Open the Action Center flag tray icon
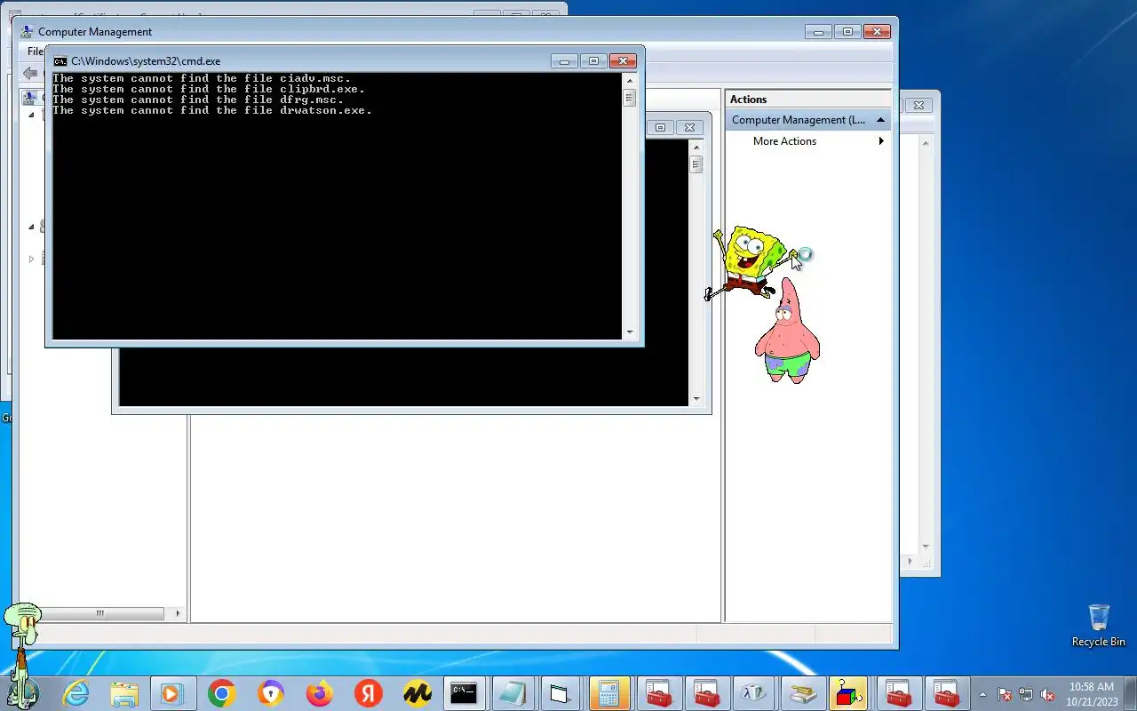 point(1005,694)
